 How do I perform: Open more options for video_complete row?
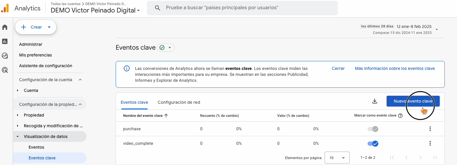[430, 143]
